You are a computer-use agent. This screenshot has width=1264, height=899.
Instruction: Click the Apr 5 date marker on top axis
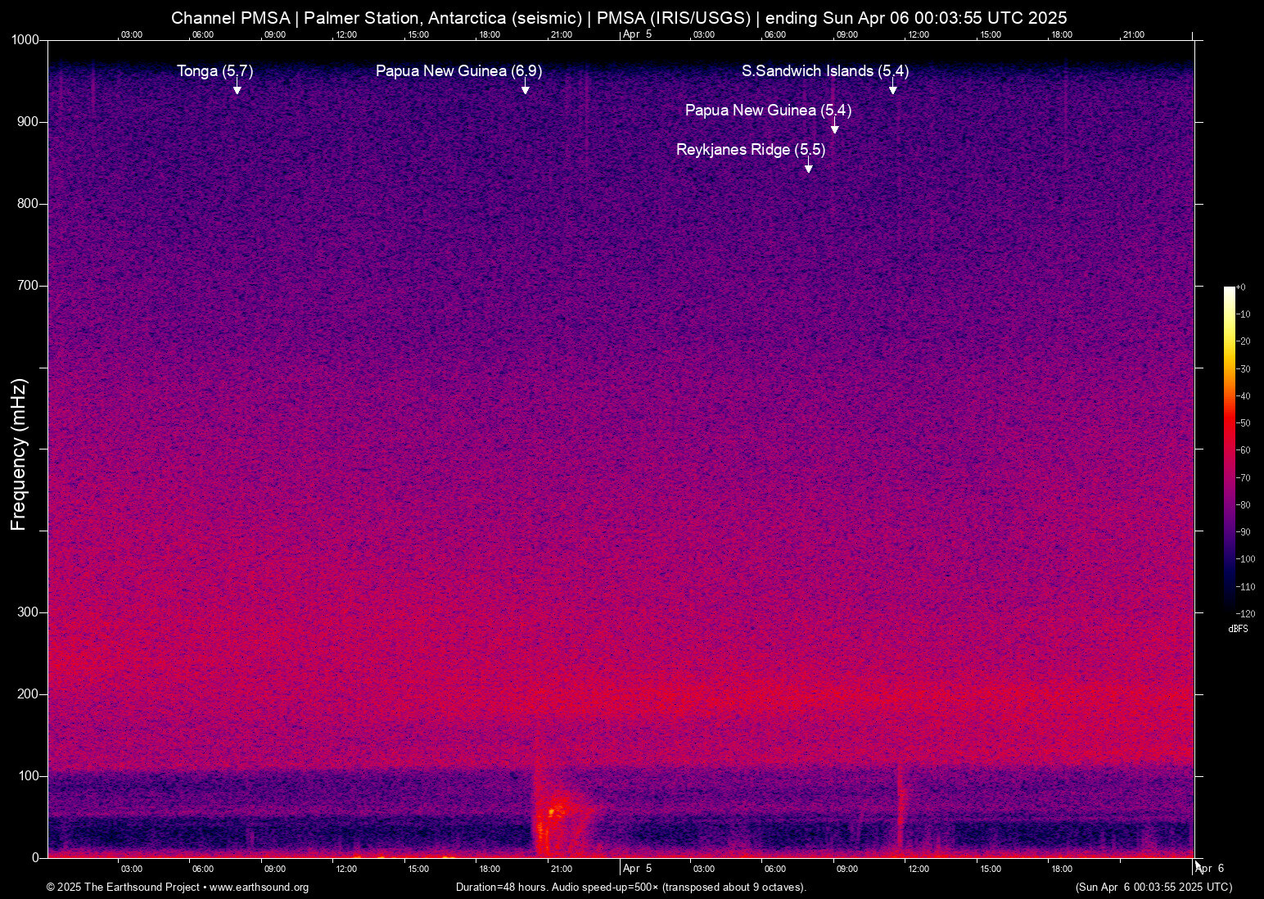pyautogui.click(x=637, y=34)
